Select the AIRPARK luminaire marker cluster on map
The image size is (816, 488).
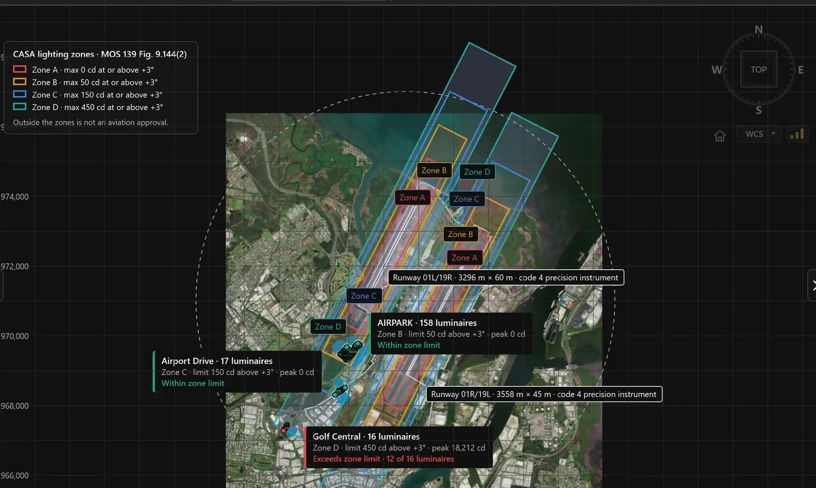click(x=350, y=351)
